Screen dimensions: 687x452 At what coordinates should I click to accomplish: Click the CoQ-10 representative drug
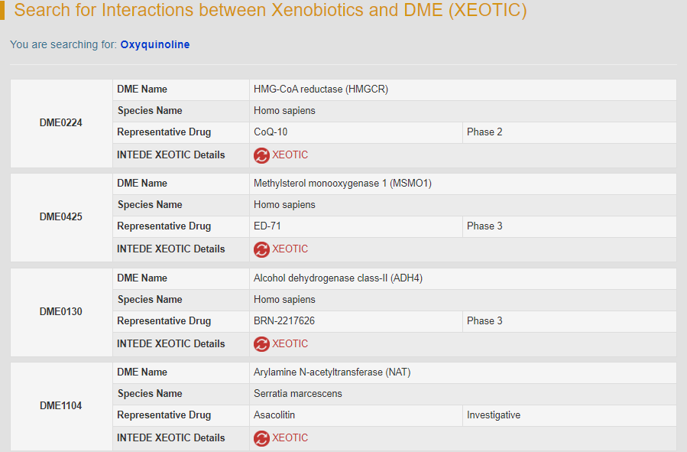pyautogui.click(x=271, y=132)
